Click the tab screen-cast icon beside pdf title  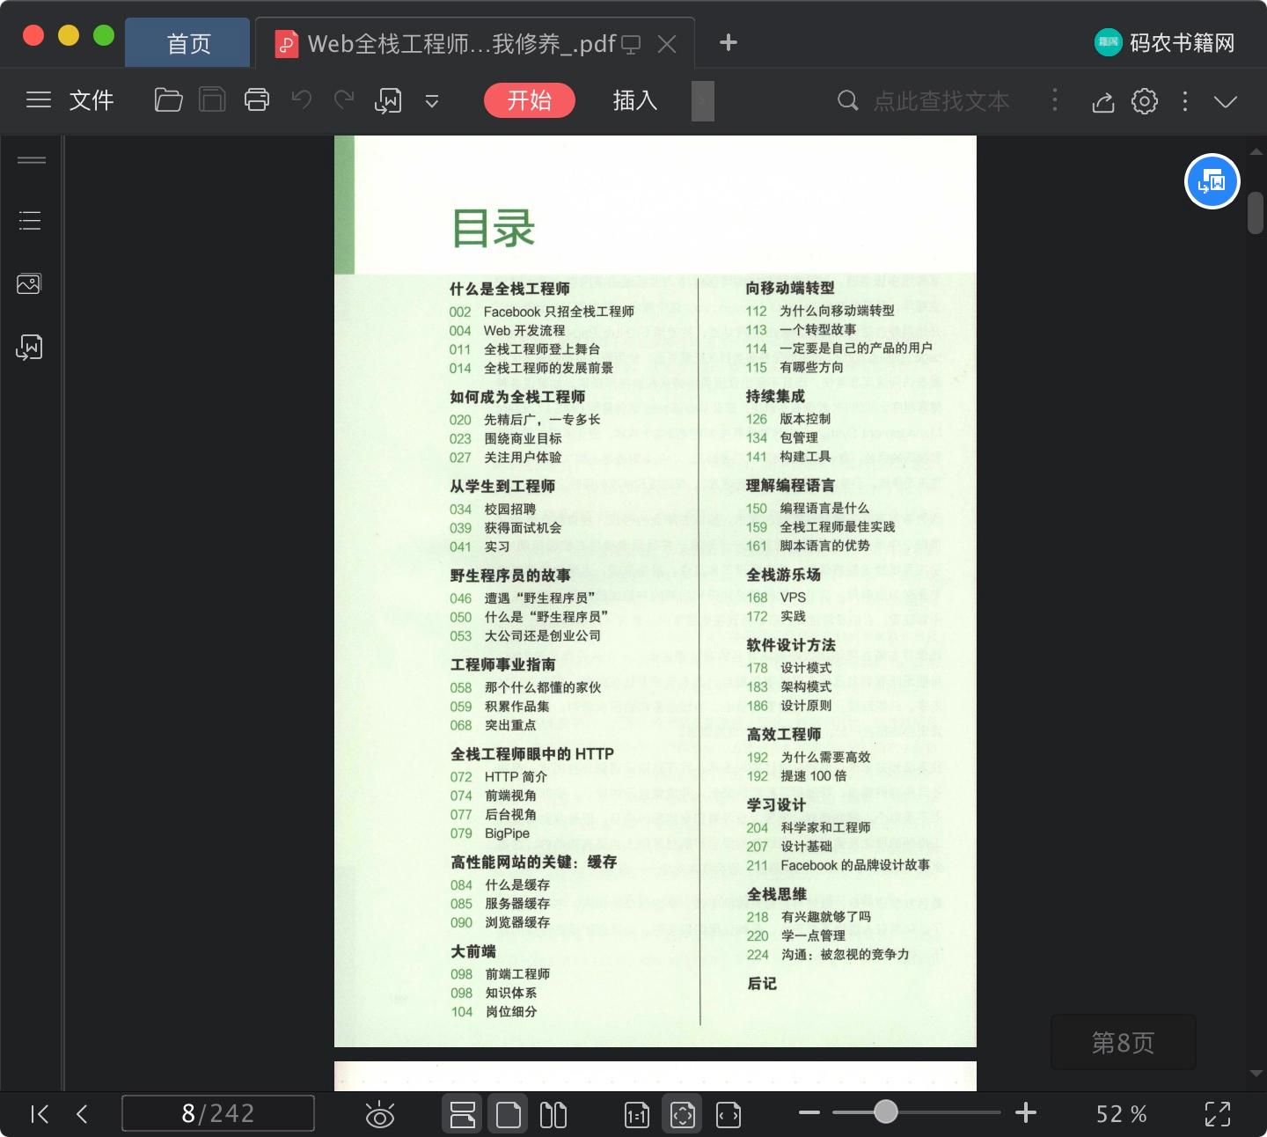point(631,45)
